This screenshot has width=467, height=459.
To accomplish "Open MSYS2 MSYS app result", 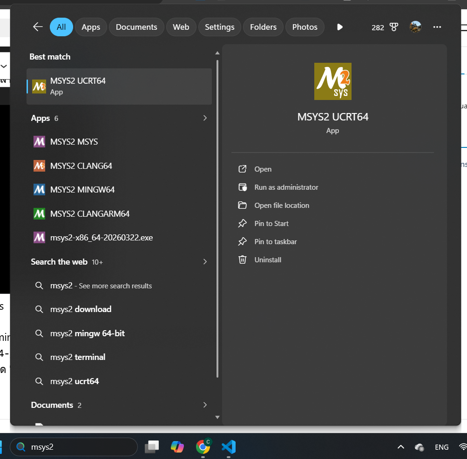I will (74, 142).
